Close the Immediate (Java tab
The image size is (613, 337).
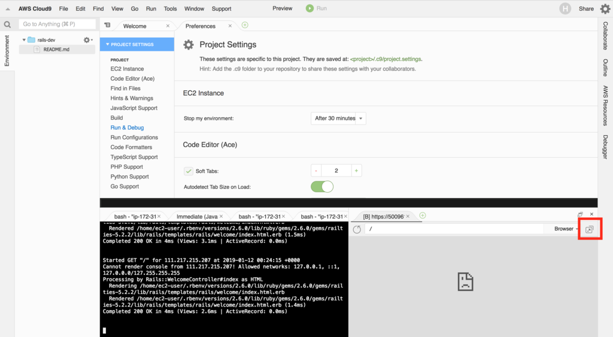[221, 216]
